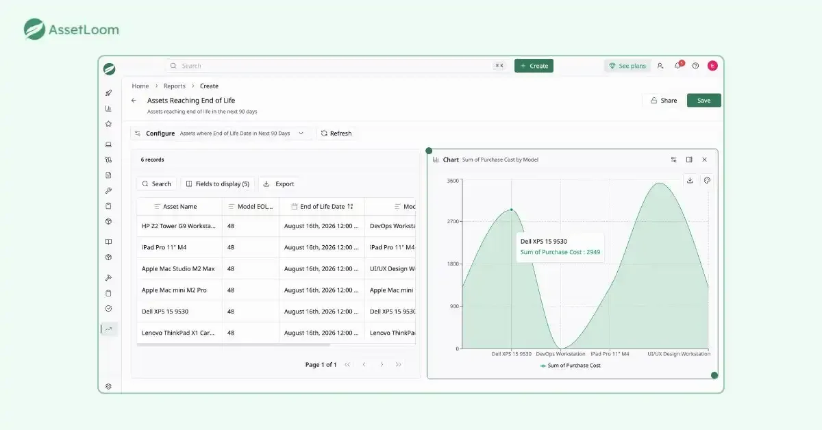The width and height of the screenshot is (822, 430).
Task: Go to Home breadcrumb
Action: click(140, 86)
